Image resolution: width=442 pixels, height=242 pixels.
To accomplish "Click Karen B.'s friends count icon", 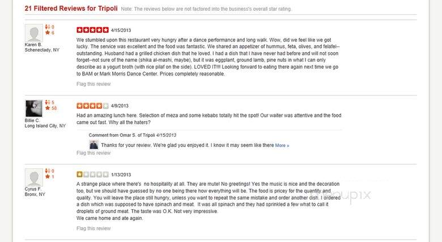I will pyautogui.click(x=48, y=27).
